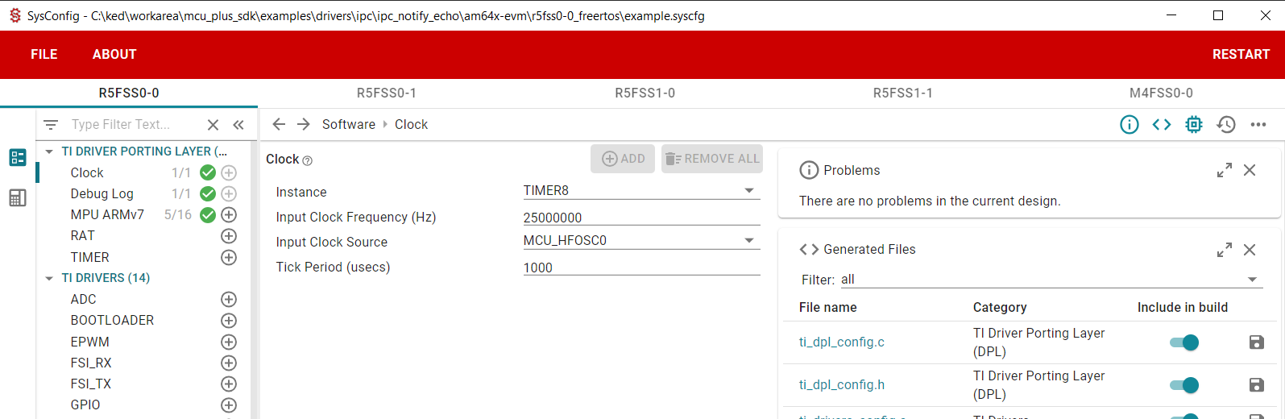Expand the Problems panel

coord(1224,170)
